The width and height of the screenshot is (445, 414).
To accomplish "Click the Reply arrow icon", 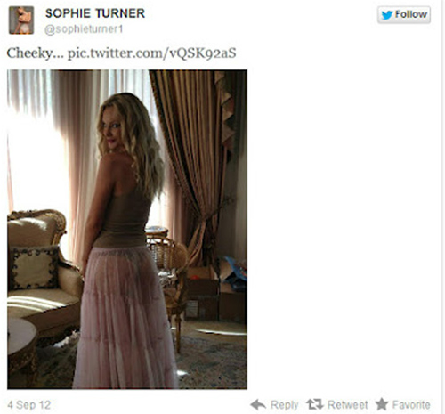I will click(x=258, y=404).
